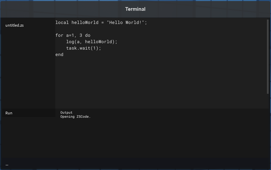Open the untitled.zs file in sidebar
This screenshot has width=271, height=170.
[x=15, y=25]
